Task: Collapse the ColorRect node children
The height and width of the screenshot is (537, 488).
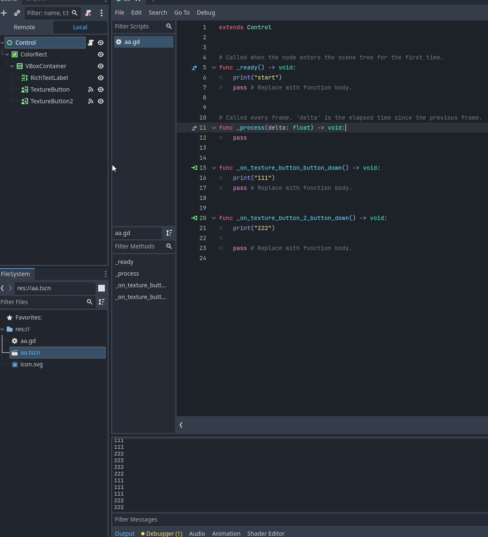Action: (x=7, y=54)
